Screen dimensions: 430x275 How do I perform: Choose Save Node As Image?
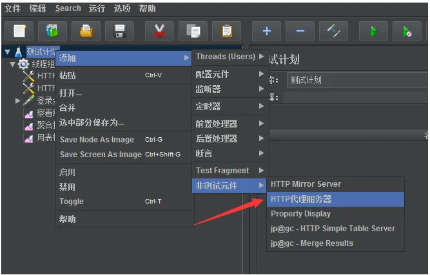coord(123,139)
